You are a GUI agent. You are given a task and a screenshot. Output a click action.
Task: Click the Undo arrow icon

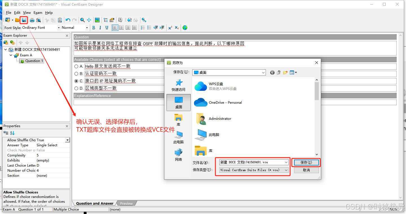68,20
